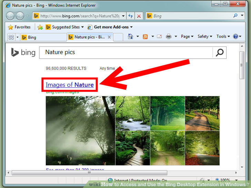The height and width of the screenshot is (188, 251).
Task: Open a new blank tab
Action: point(118,37)
